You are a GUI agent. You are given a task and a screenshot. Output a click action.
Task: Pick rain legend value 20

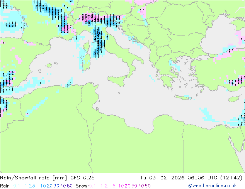click(50, 186)
